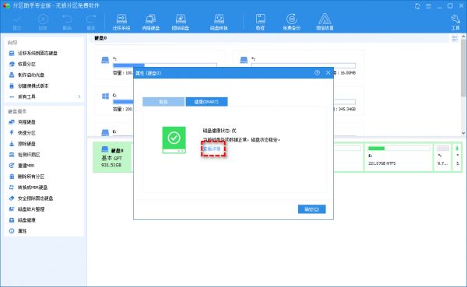Viewport: 467px width, 287px height.
Task: Select the C: partition card
Action: 114,101
